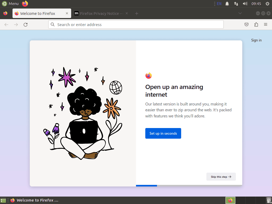Click the Set up in seconds button

pyautogui.click(x=163, y=133)
